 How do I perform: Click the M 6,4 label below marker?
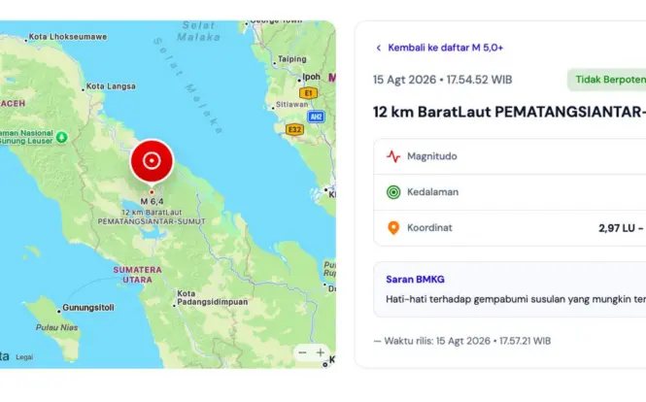[x=152, y=201]
